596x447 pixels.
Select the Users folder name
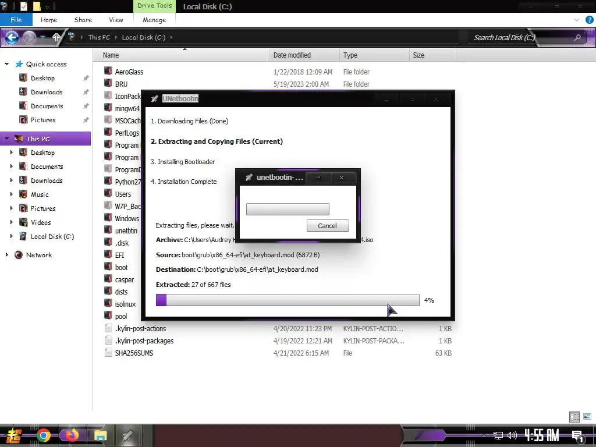pyautogui.click(x=123, y=194)
